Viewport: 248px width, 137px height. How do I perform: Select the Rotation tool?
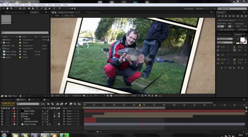[16, 9]
